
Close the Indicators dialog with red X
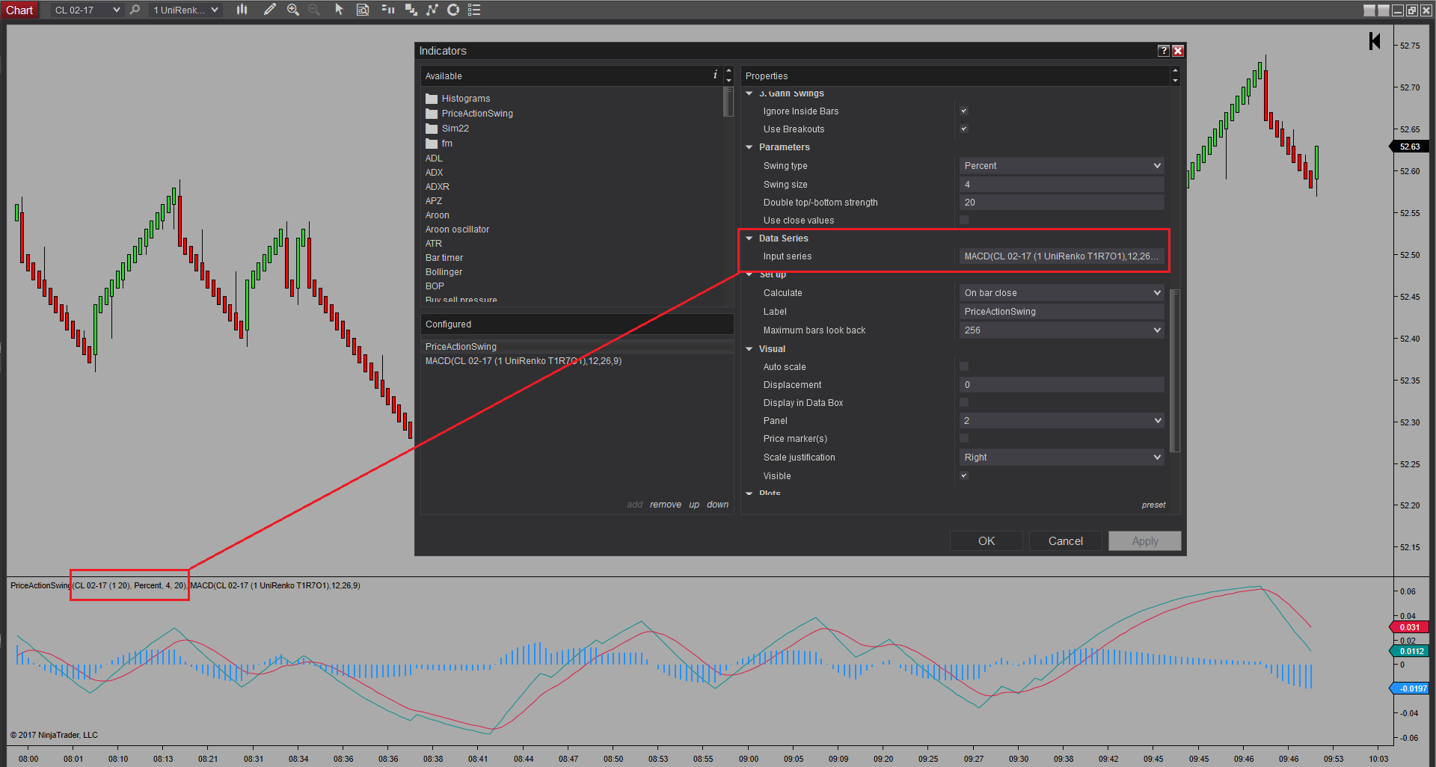pos(1178,51)
